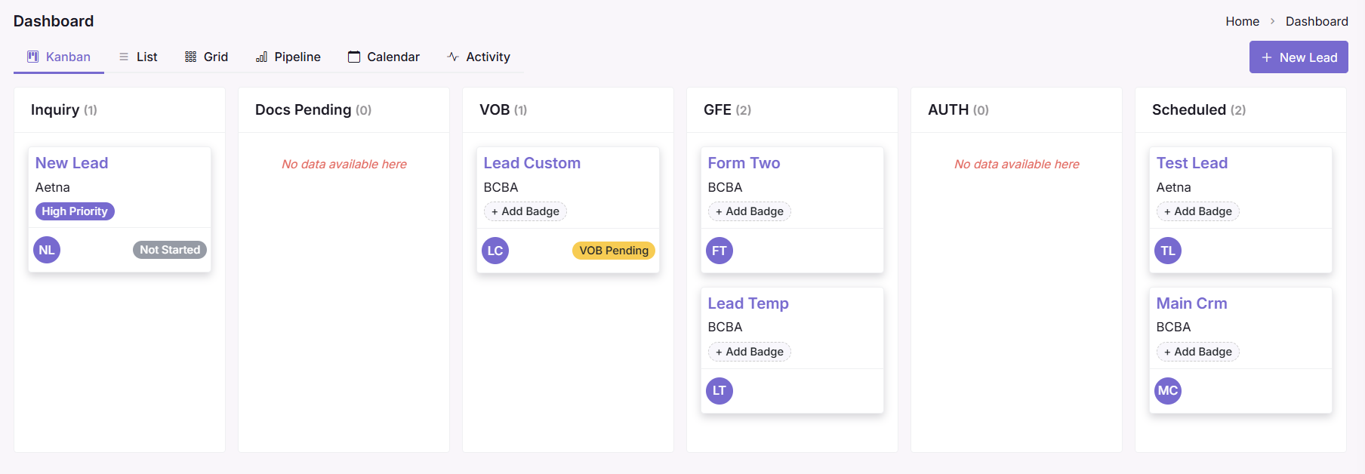The height and width of the screenshot is (474, 1365).
Task: Show the Calendar view tab
Action: click(x=384, y=57)
